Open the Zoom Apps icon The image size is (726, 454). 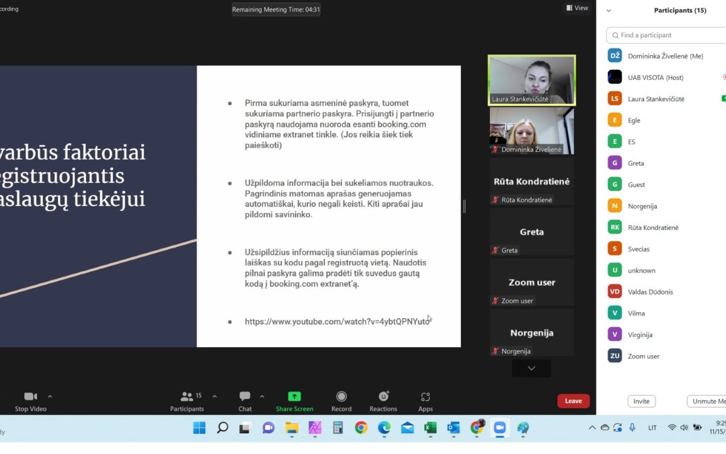pos(426,397)
